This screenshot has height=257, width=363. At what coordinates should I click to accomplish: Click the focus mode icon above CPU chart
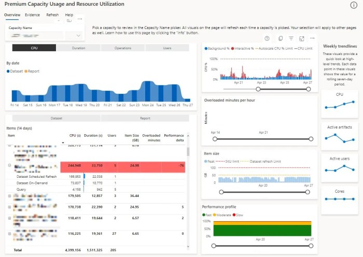coord(301,39)
